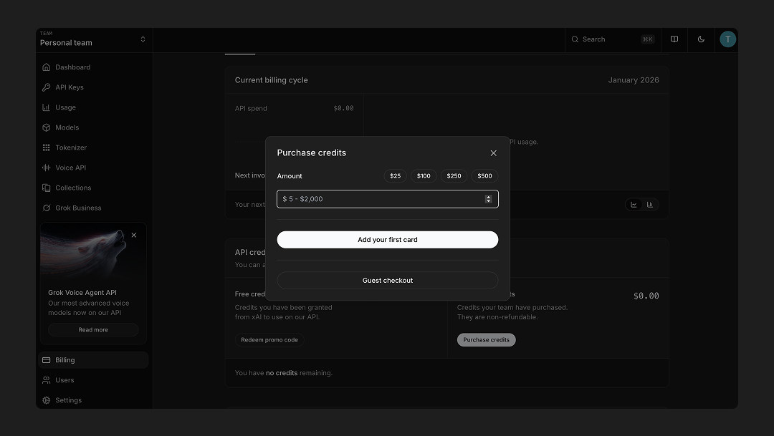Screen dimensions: 774x436
Task: Open the Dashboard menu item
Action: (x=92, y=67)
